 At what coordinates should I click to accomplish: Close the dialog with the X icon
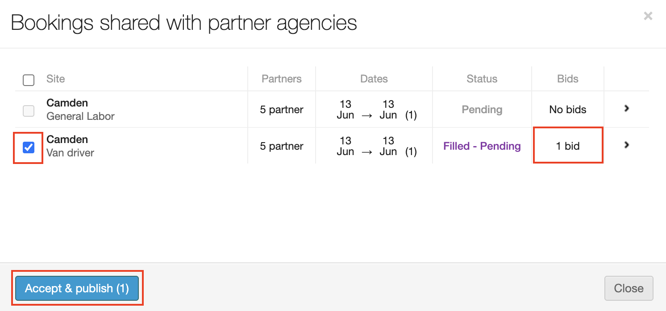click(648, 16)
